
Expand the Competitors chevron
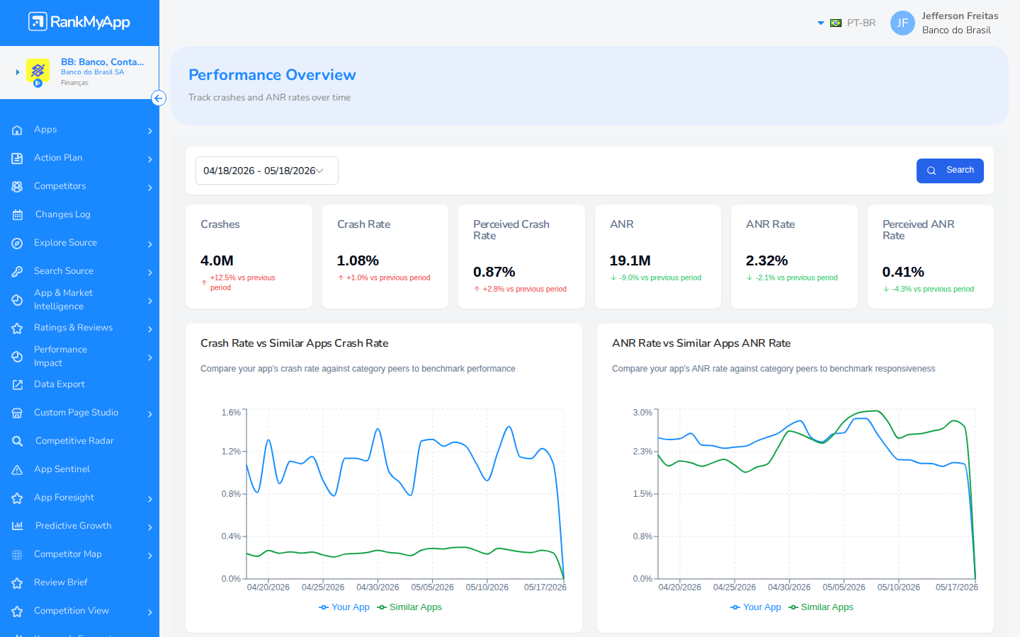click(x=150, y=188)
